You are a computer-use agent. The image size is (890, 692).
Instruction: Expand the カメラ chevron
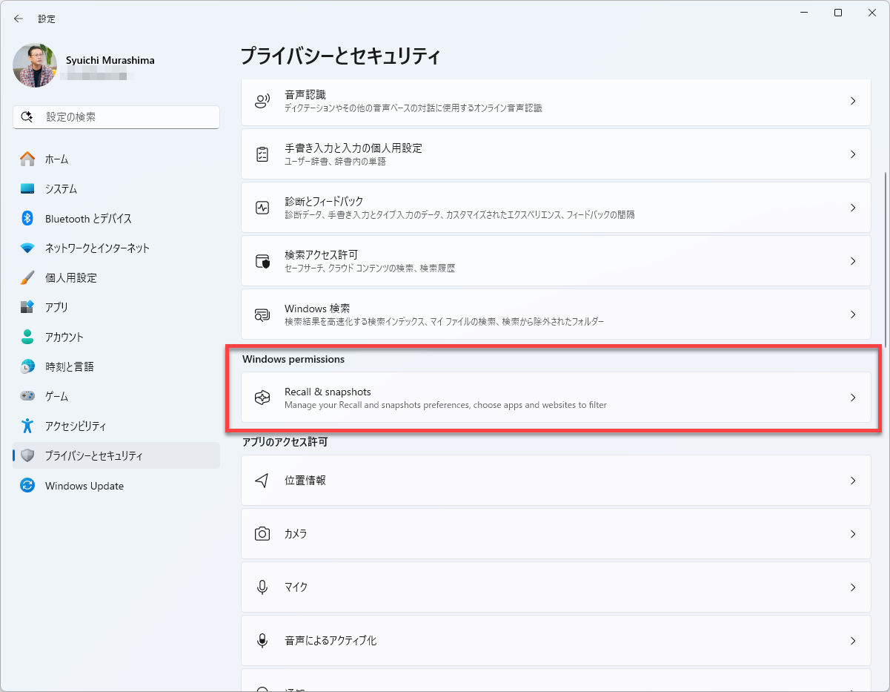pos(853,534)
